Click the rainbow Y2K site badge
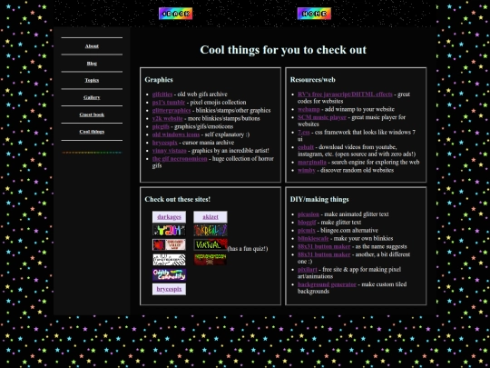490x368 pixels. (x=169, y=230)
